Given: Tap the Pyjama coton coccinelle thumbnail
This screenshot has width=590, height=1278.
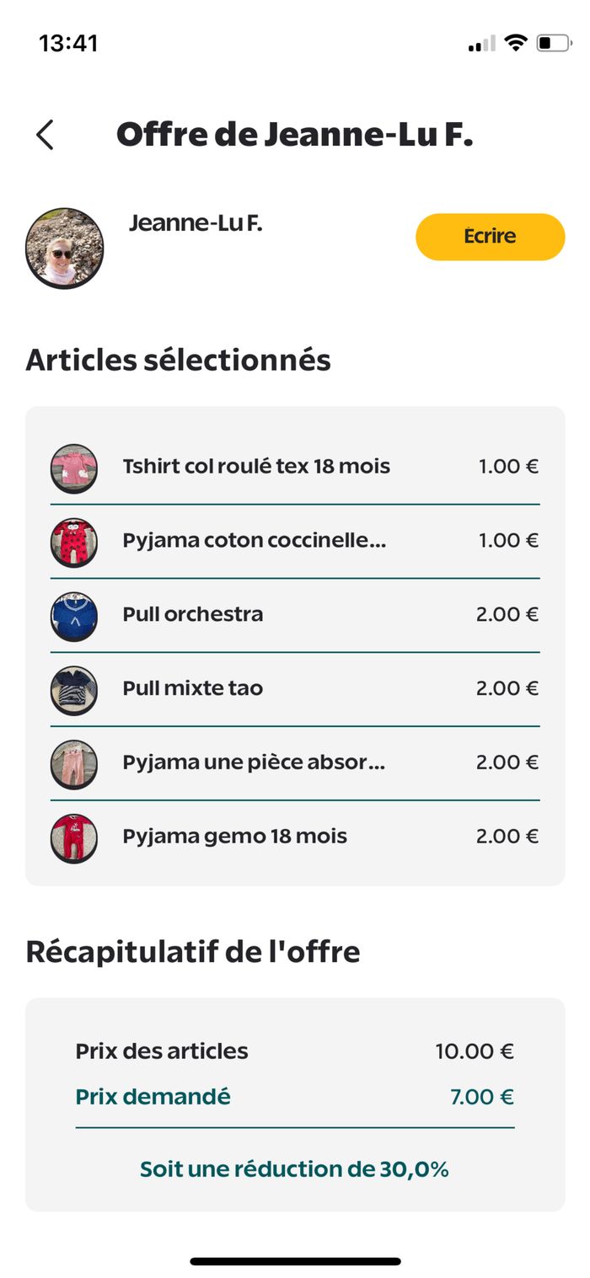Looking at the screenshot, I should point(74,542).
